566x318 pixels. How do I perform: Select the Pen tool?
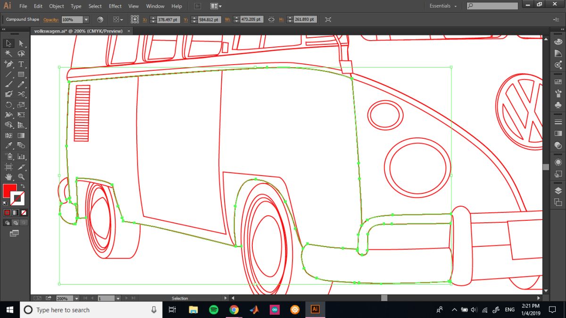(x=8, y=64)
